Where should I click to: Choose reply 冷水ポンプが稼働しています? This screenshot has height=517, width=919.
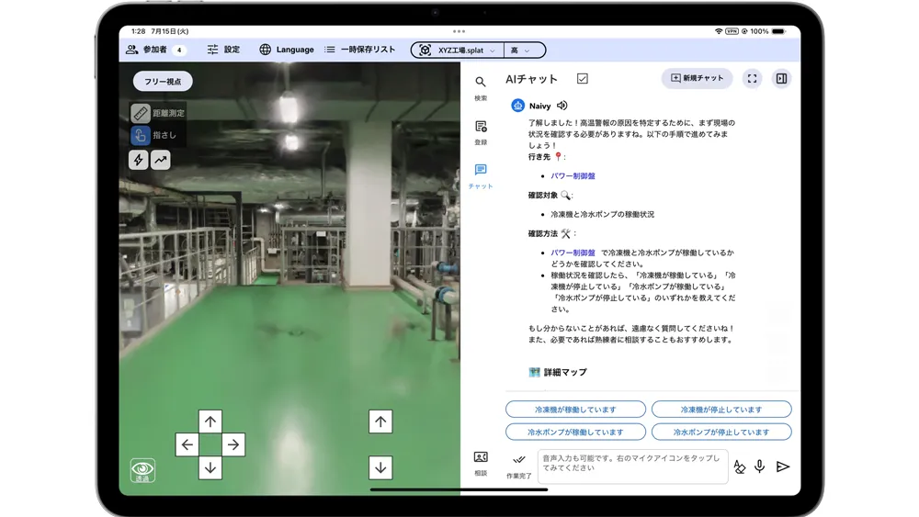point(575,433)
